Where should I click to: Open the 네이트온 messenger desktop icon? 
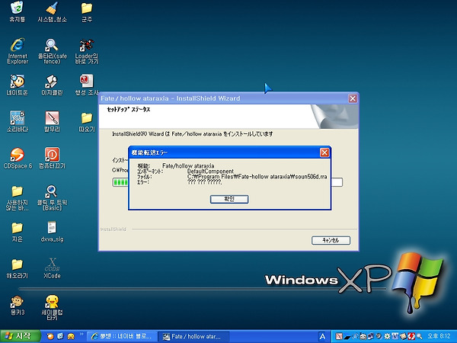point(17,81)
